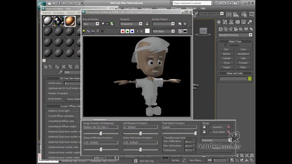Click the Teapot primitive button
The width and height of the screenshot is (292, 164).
pos(226,67)
